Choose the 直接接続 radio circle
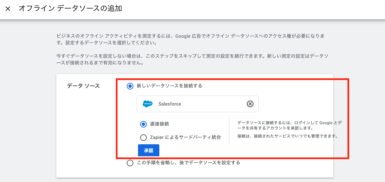 pyautogui.click(x=143, y=124)
